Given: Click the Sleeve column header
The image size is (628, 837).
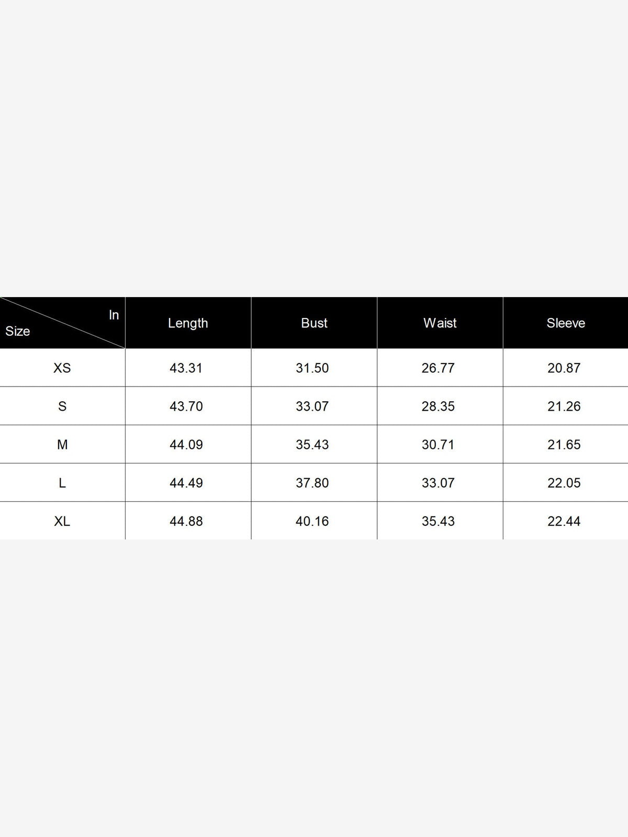Looking at the screenshot, I should [566, 323].
